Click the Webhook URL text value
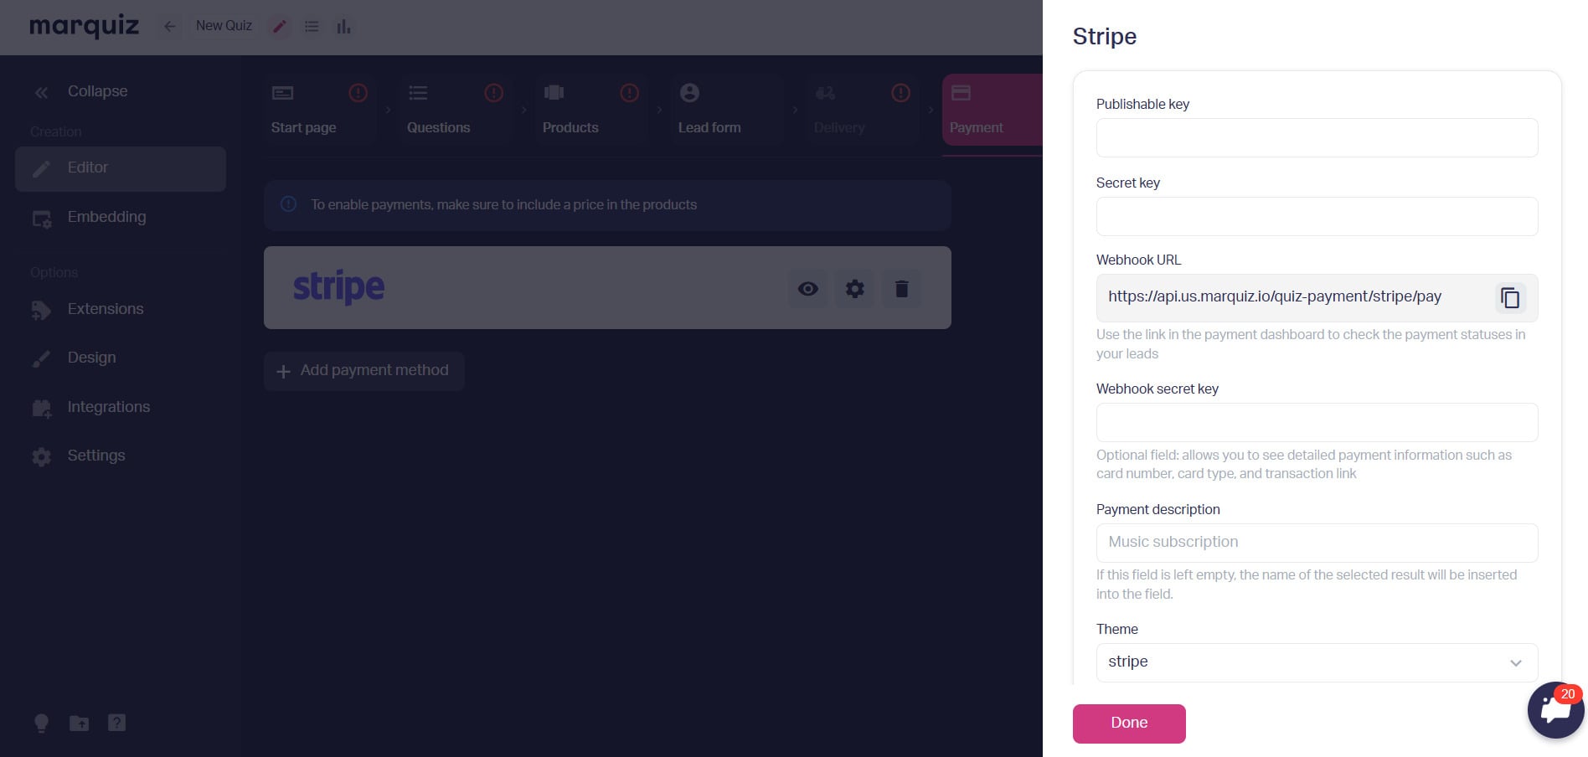1588x757 pixels. pyautogui.click(x=1275, y=296)
